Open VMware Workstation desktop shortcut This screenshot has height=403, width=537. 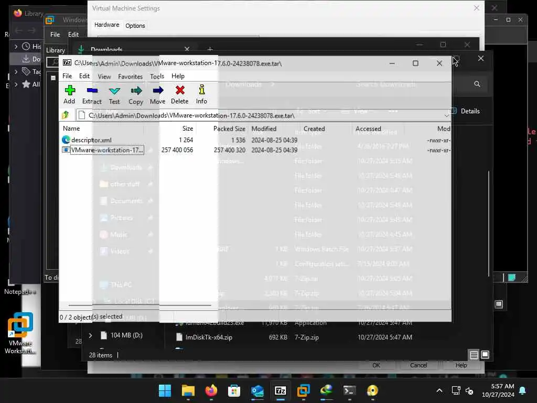(x=20, y=332)
